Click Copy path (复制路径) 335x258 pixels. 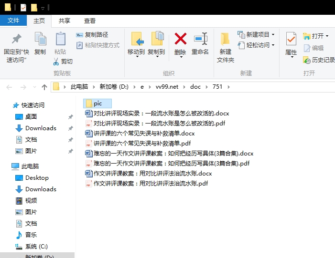tap(92, 34)
